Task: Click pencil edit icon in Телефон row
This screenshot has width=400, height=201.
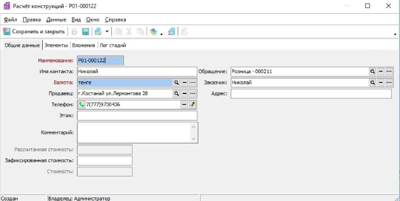Action: click(x=193, y=104)
